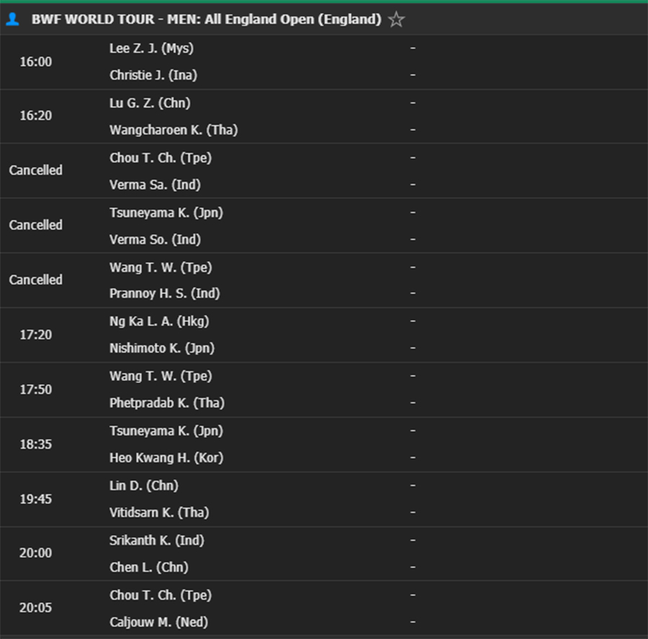Select player Phetpradab K. (Tha)

click(x=167, y=403)
